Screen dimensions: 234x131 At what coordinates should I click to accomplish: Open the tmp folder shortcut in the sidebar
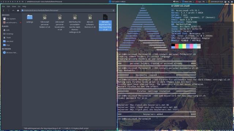click(x=7, y=45)
